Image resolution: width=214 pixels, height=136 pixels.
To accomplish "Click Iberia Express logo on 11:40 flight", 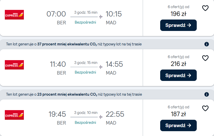I will point(14,65).
